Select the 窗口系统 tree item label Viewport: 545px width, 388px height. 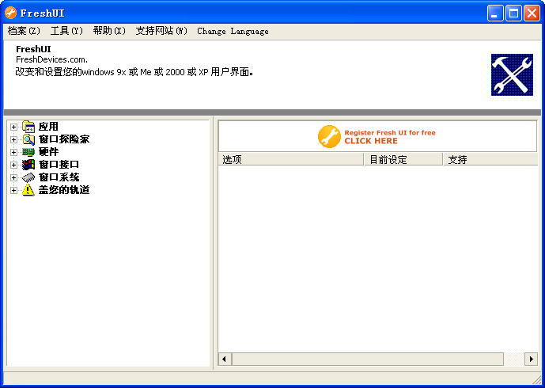(59, 177)
